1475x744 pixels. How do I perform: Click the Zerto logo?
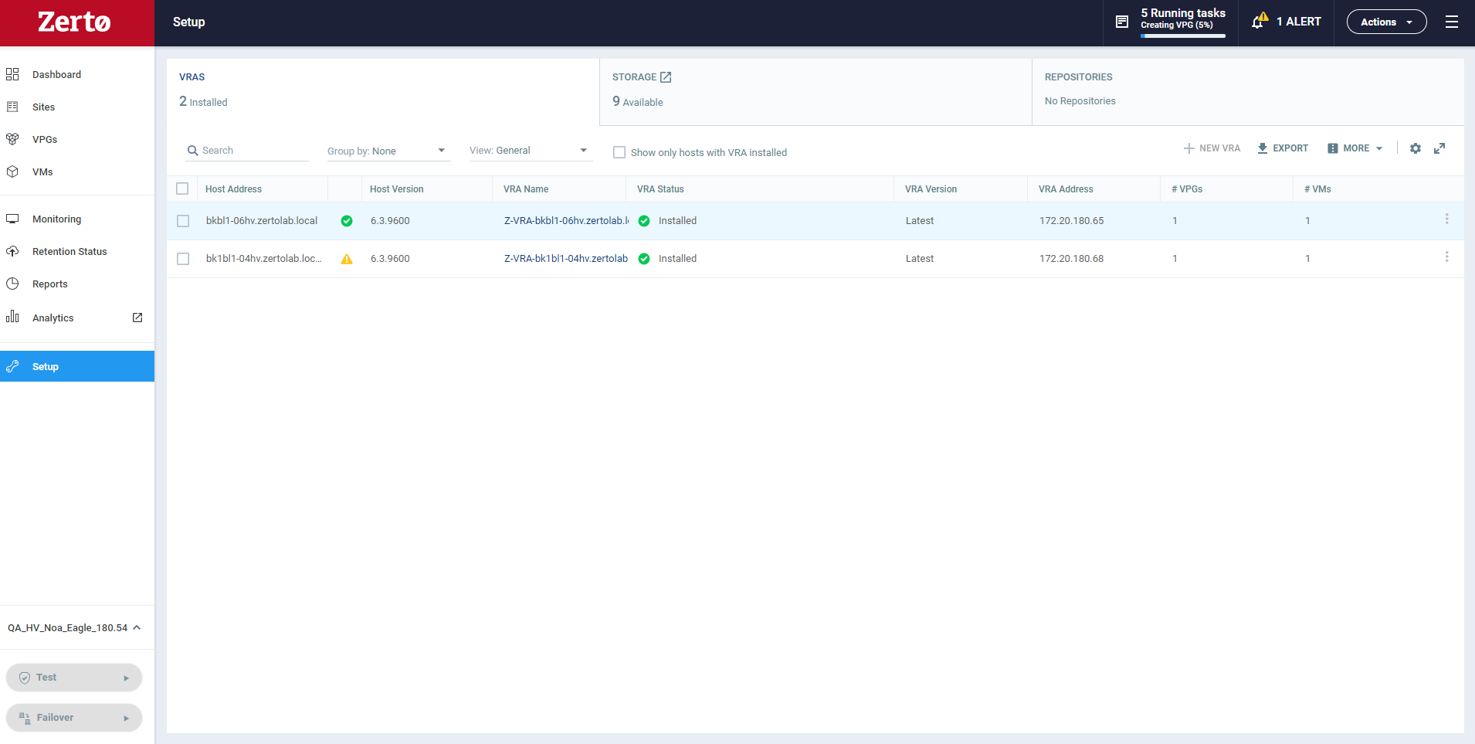(x=74, y=22)
